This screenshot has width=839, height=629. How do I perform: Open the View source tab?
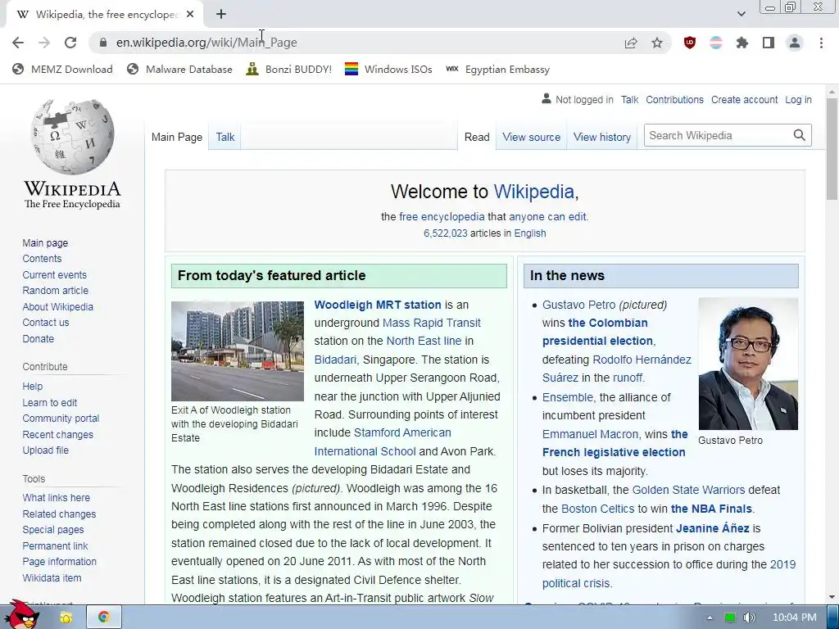[x=531, y=138]
